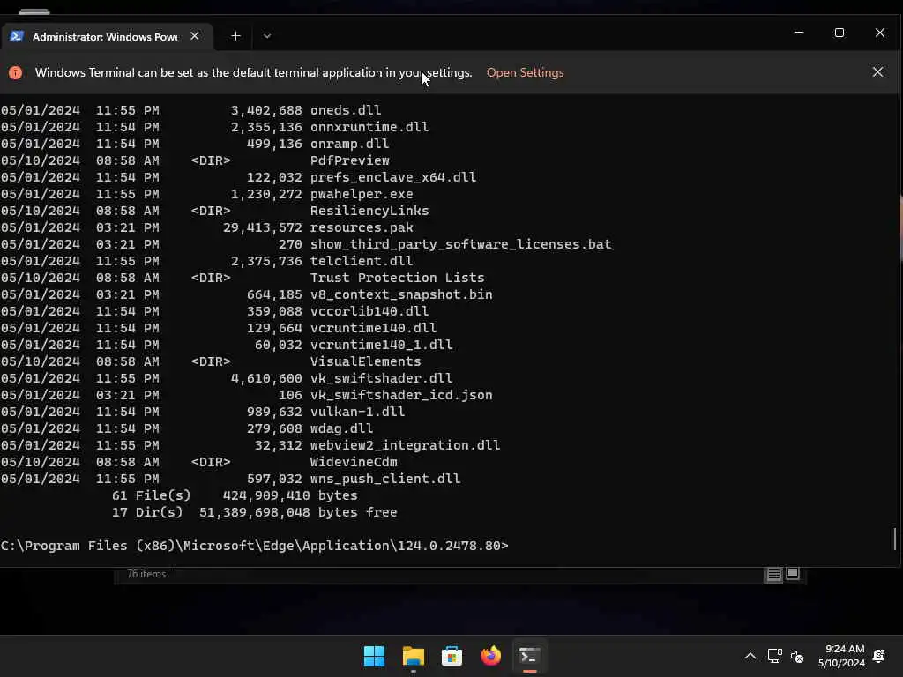Click the muted volume tray icon
This screenshot has width=903, height=677.
point(797,656)
